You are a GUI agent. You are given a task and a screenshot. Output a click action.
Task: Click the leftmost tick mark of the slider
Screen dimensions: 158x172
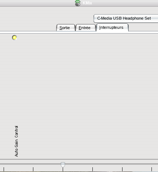pos(4,169)
